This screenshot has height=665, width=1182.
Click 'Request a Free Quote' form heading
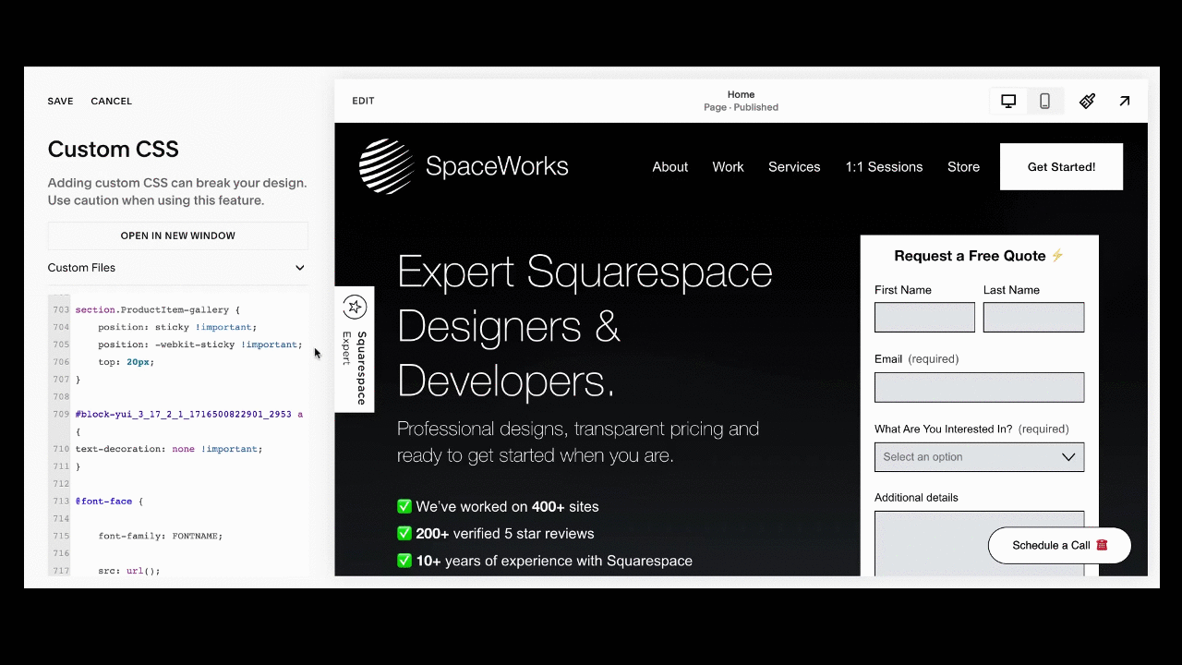pyautogui.click(x=979, y=256)
